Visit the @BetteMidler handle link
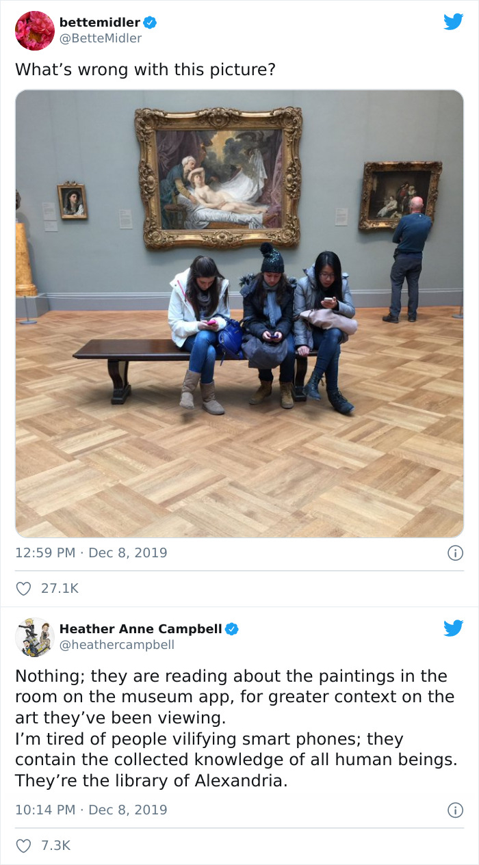Viewport: 479px width, 865px height. pyautogui.click(x=101, y=38)
